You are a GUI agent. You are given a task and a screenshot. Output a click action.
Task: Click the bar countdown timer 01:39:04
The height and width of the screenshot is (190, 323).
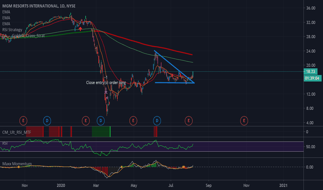[x=312, y=78]
